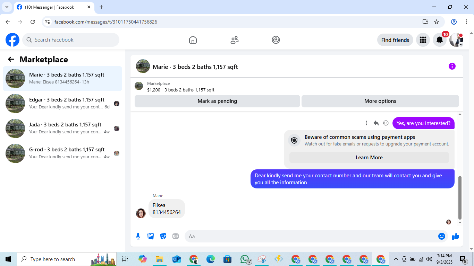Screen dimensions: 474x266
Task: Click Marie's avatar beside Elisea message
Action: [x=141, y=213]
